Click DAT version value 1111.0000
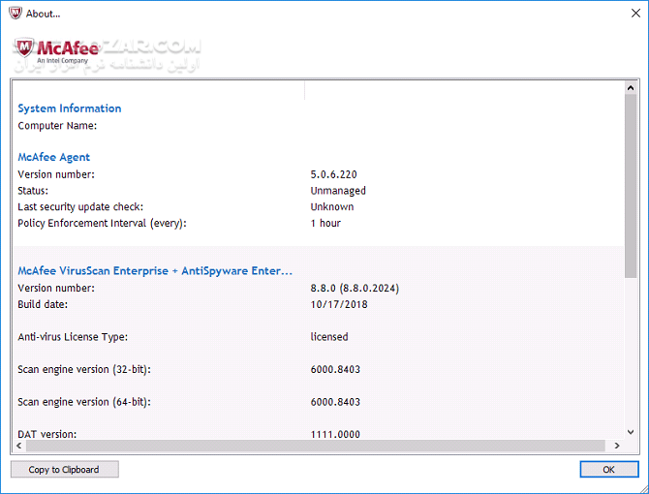This screenshot has width=649, height=494. coord(335,434)
